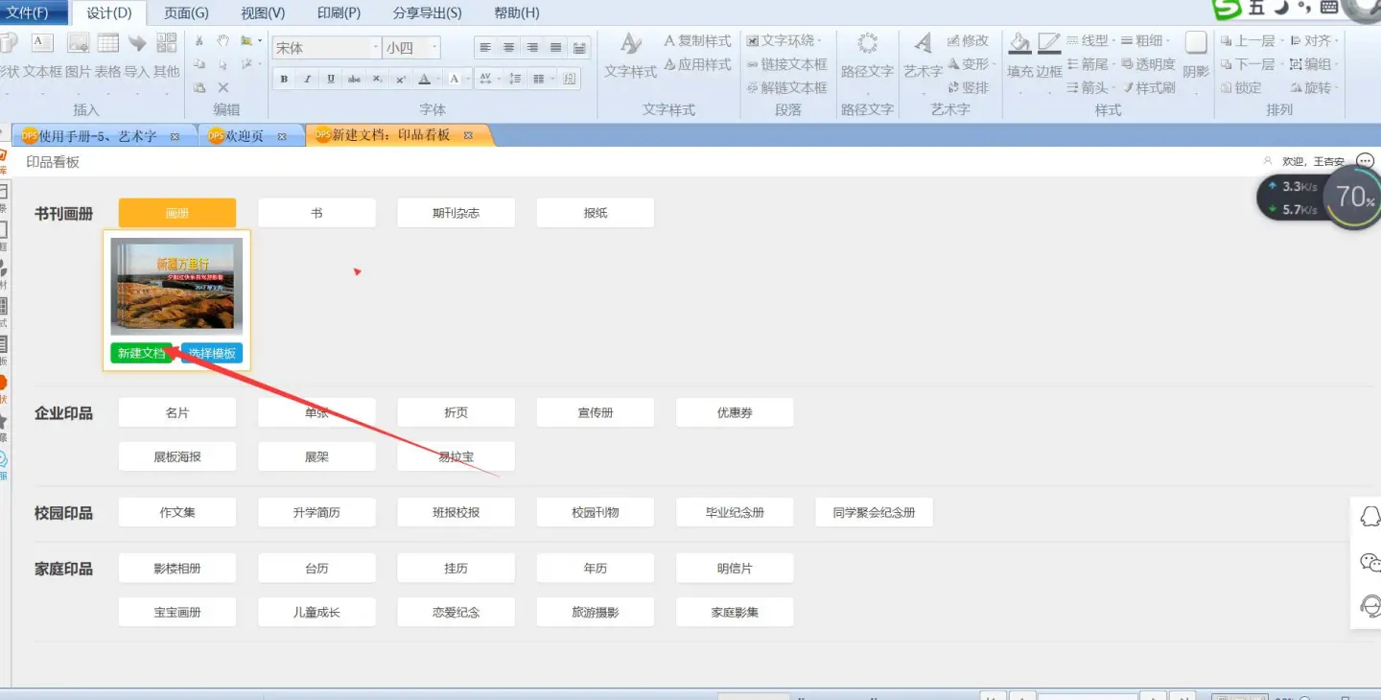Screen dimensions: 1381x700
Task: Toggle underline formatting
Action: (x=331, y=79)
